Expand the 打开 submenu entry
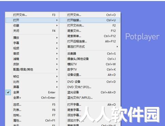 (x=32, y=20)
